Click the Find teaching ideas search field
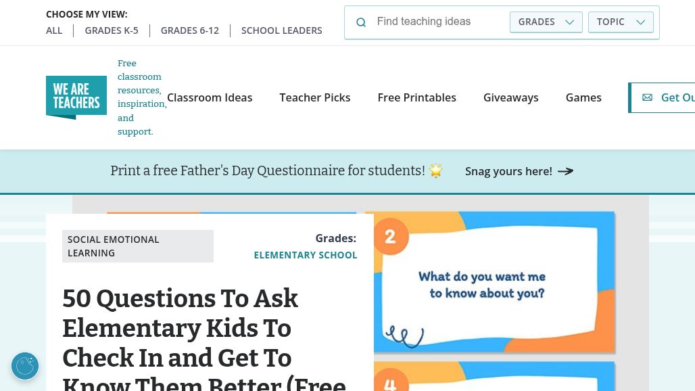This screenshot has width=695, height=391. [439, 22]
